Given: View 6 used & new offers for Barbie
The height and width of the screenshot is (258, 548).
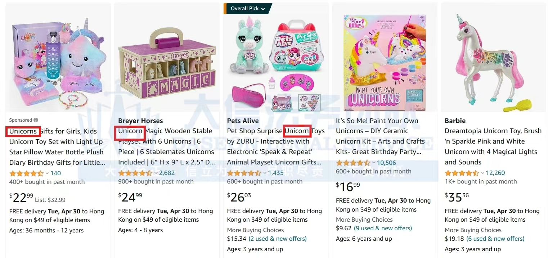Looking at the screenshot, I should tap(495, 239).
